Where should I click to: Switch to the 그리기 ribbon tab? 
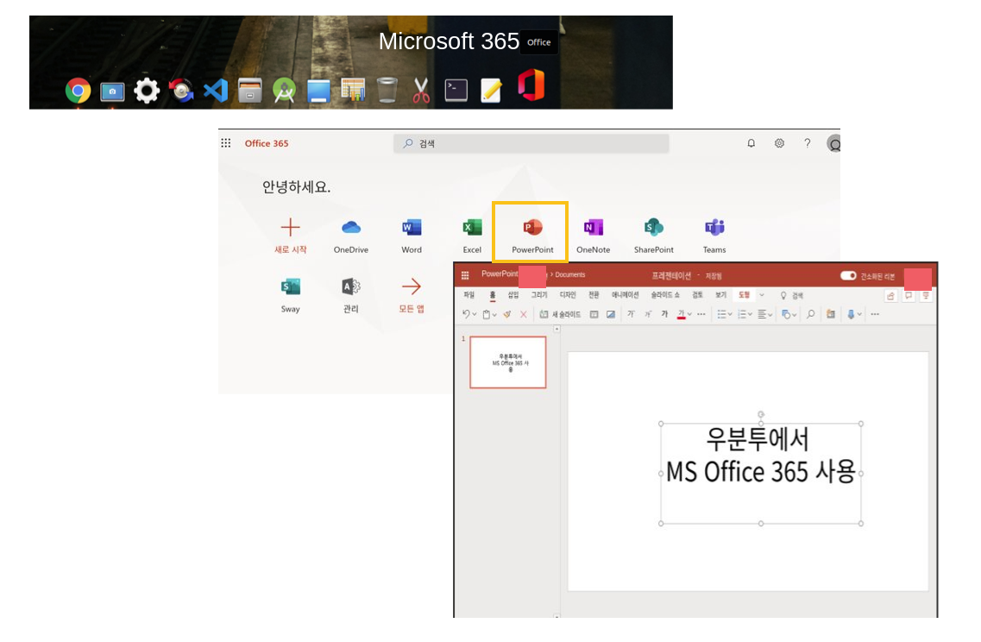click(x=538, y=295)
